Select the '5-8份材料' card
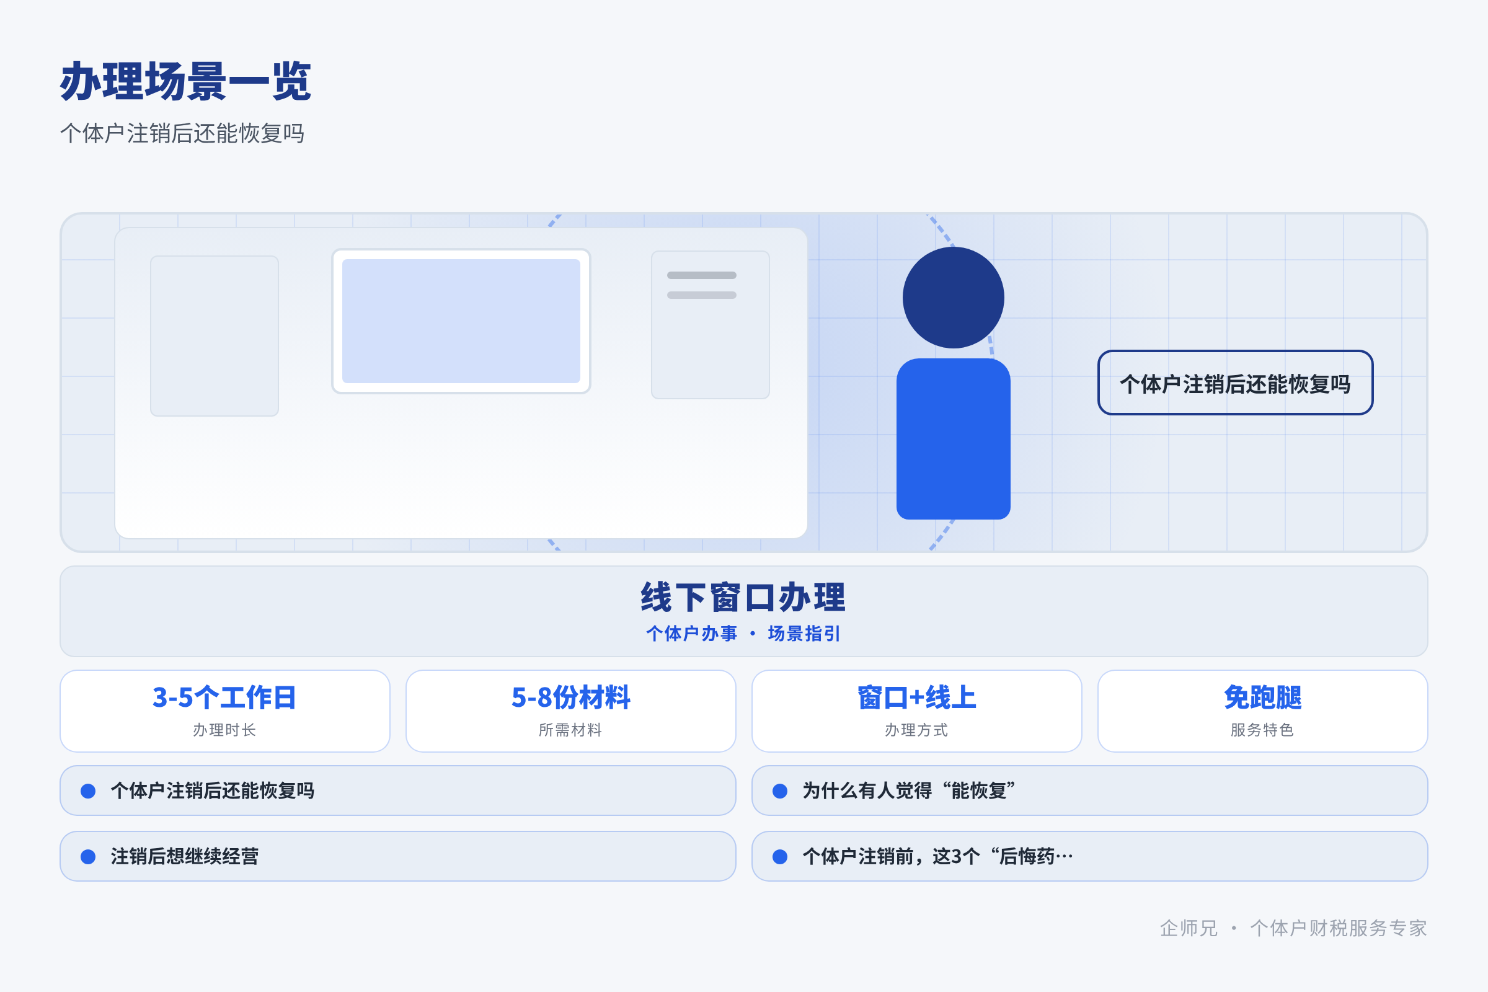 click(x=570, y=711)
